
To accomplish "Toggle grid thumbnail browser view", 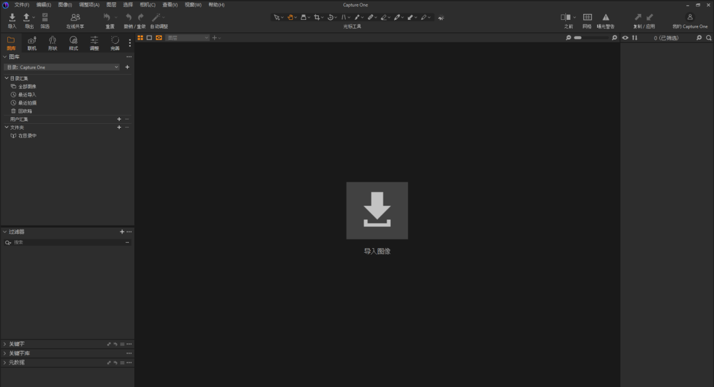I will click(140, 38).
